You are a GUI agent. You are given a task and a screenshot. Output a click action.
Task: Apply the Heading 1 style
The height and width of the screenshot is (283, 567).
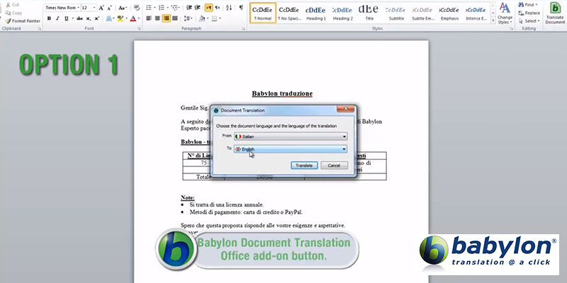[315, 12]
